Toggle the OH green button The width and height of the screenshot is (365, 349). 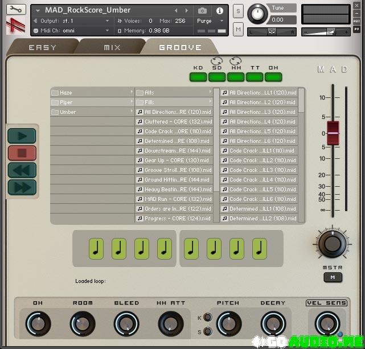(273, 76)
